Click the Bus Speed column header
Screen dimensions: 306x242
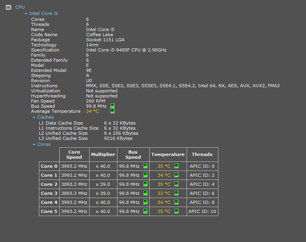[x=133, y=154]
